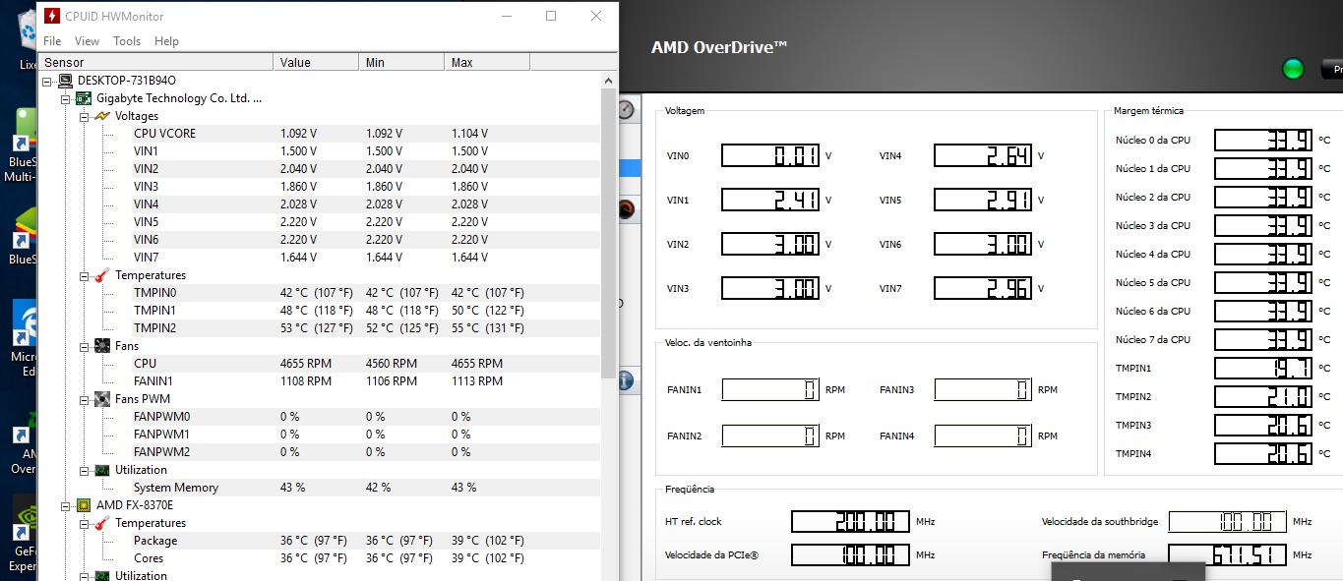
Task: Click the Fans node fan icon
Action: (102, 346)
